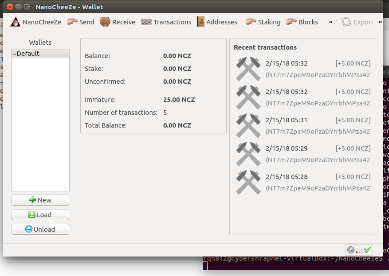This screenshot has height=276, width=389.
Task: Click the Recent transactions heading
Action: click(265, 47)
